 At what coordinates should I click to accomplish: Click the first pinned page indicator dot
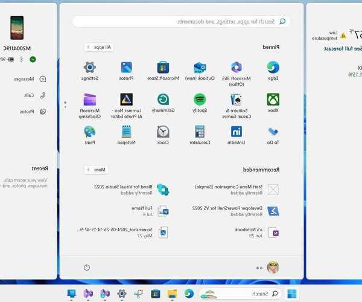(x=65, y=102)
